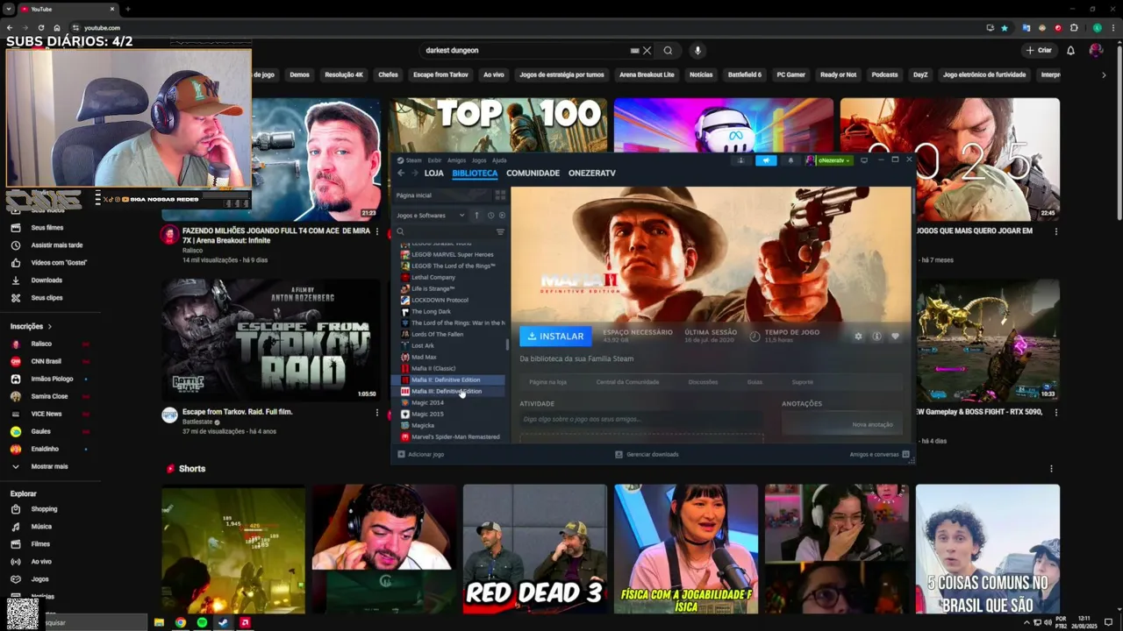Click the activity comment field in Steam
The image size is (1123, 631).
[x=641, y=419]
